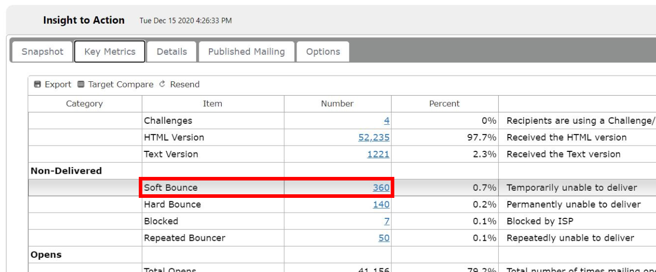The image size is (656, 272).
Task: Open the Details tab
Action: (x=172, y=52)
